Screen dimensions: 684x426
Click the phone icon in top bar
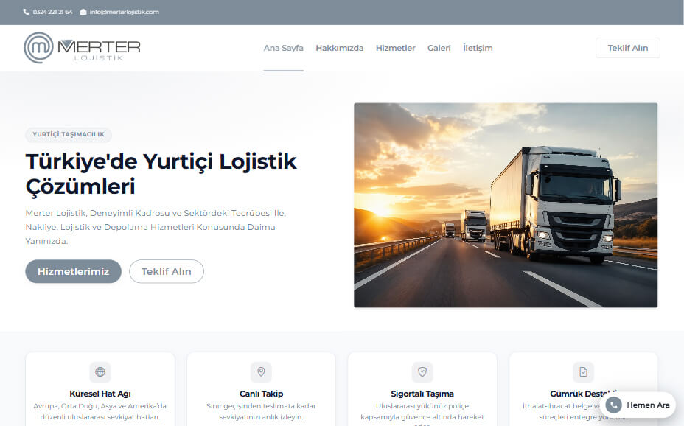pos(27,12)
